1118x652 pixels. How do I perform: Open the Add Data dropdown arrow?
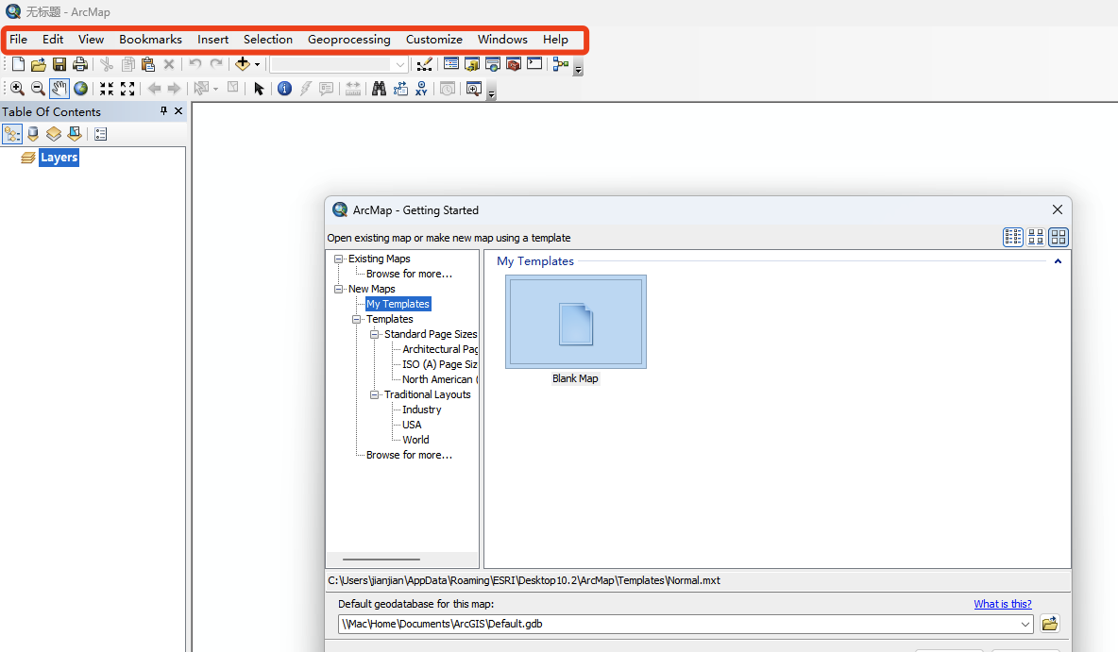click(x=258, y=65)
